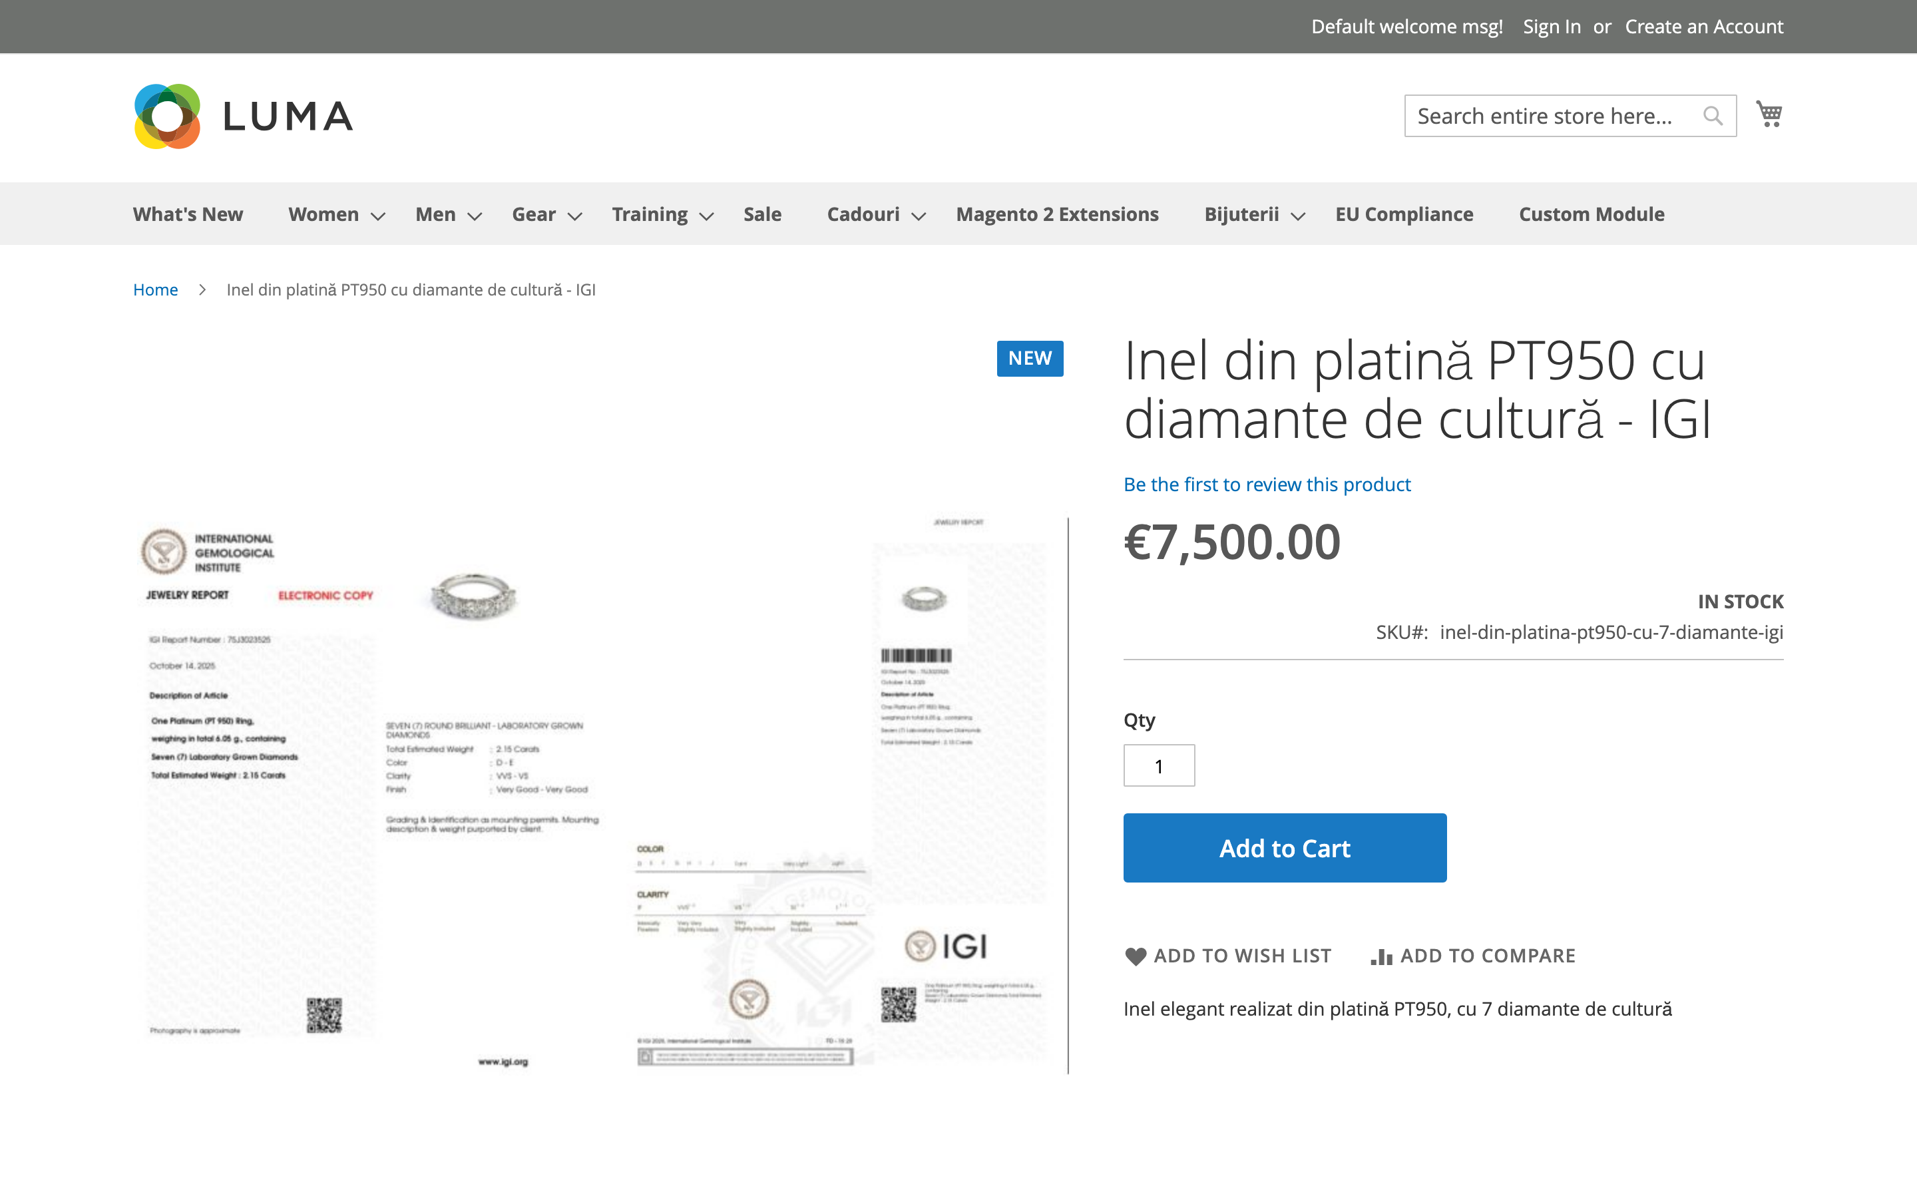
Task: Open the Sale menu item
Action: point(762,214)
